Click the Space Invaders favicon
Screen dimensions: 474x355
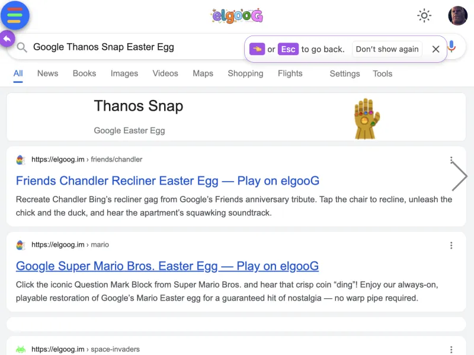[x=20, y=349]
